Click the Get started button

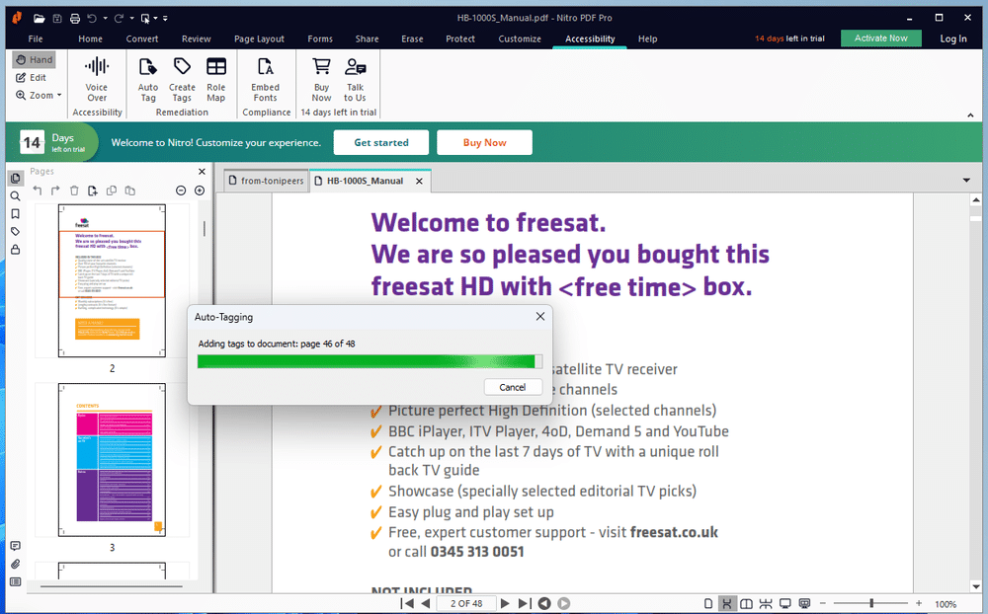[x=380, y=142]
